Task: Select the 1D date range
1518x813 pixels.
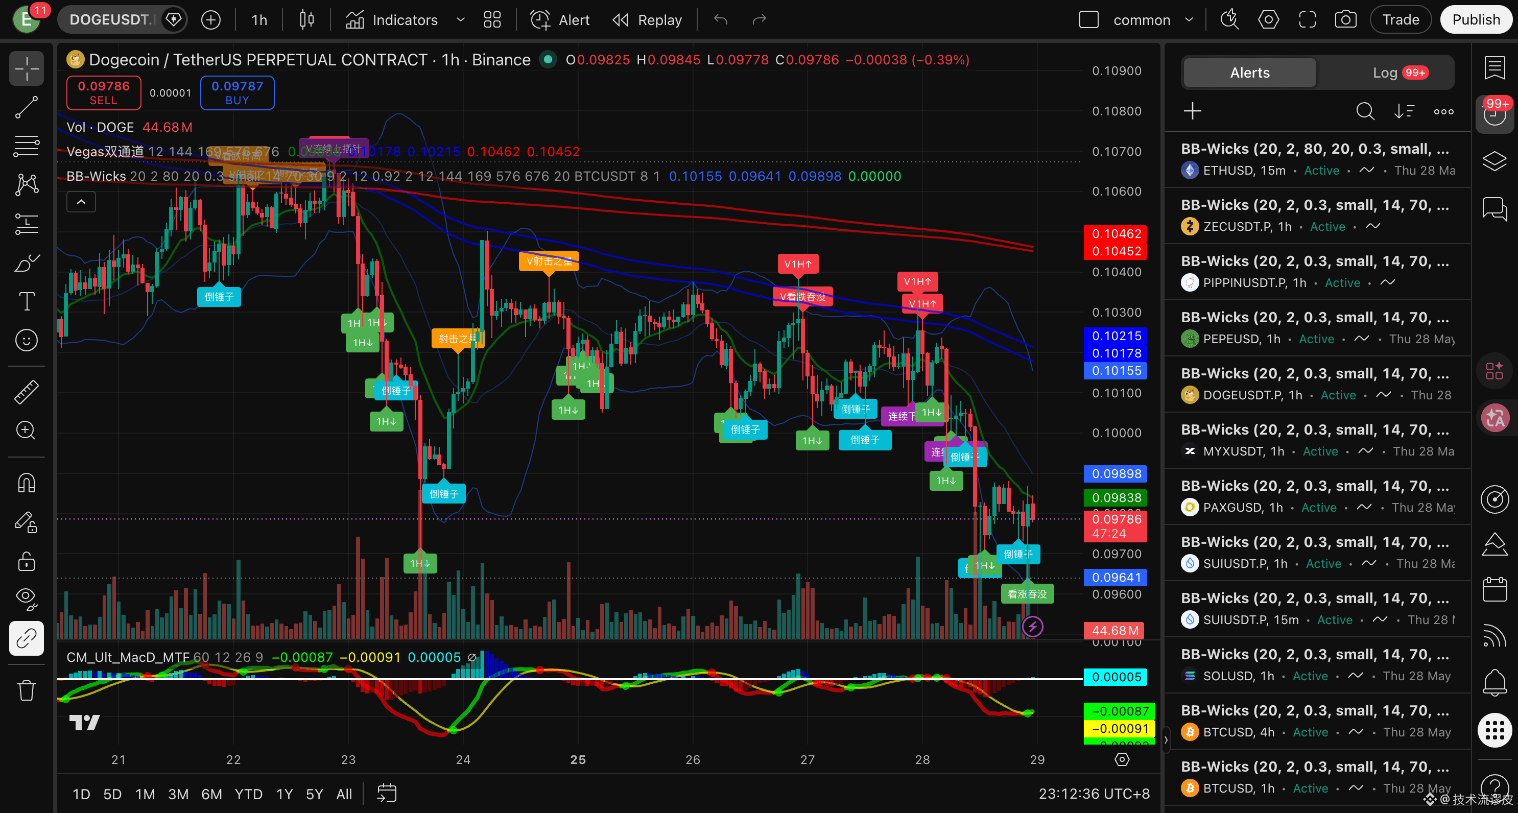Action: point(81,794)
